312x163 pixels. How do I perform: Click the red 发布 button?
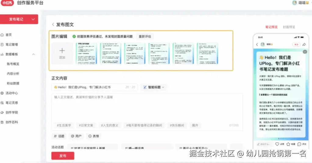(63, 156)
